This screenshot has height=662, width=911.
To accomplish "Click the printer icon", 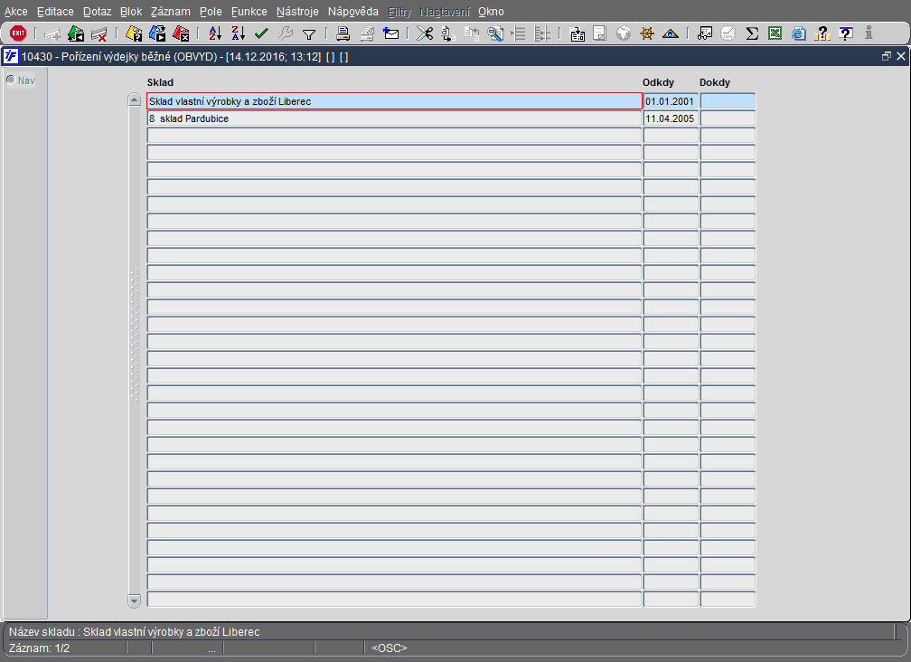I will click(x=343, y=33).
